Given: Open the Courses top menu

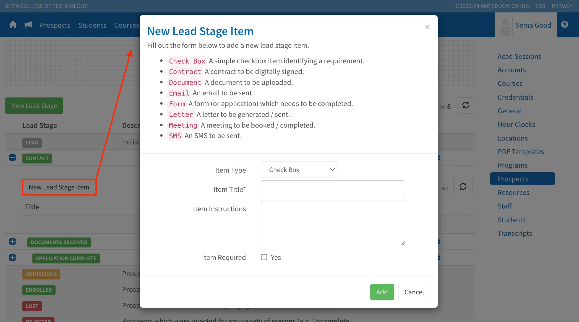Looking at the screenshot, I should pos(127,25).
